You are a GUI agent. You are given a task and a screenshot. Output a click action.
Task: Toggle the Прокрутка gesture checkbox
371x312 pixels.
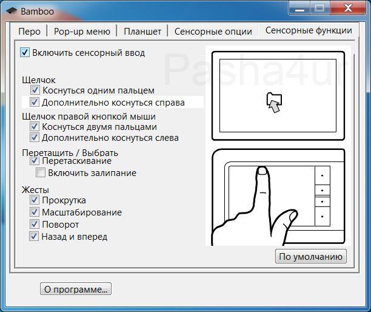[35, 200]
